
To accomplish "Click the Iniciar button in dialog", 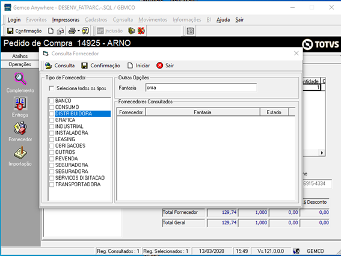I will (x=138, y=66).
